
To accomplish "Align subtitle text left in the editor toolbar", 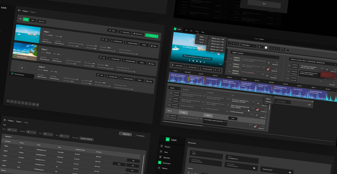I will 271,48.
